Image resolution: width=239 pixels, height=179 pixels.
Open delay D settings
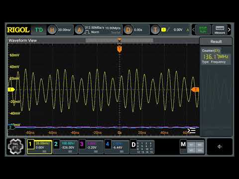[x=128, y=30]
